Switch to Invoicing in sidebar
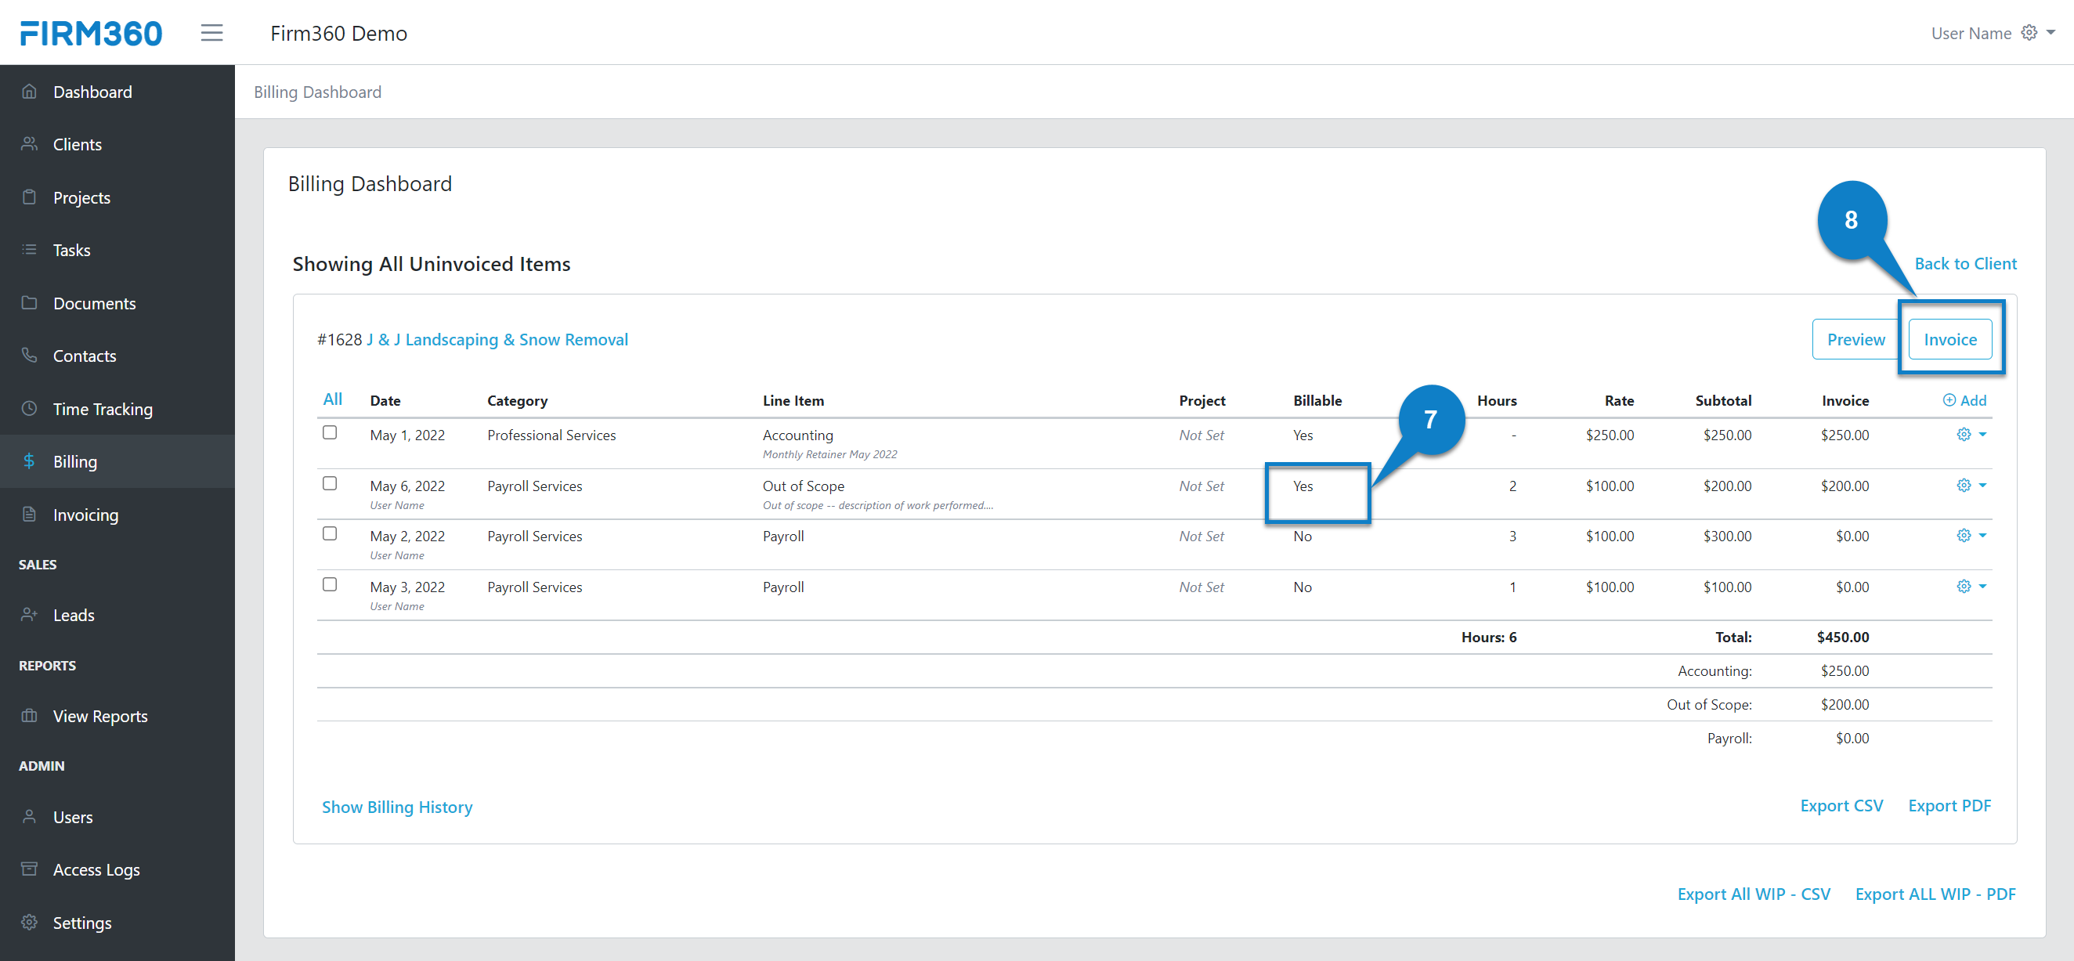 (85, 515)
